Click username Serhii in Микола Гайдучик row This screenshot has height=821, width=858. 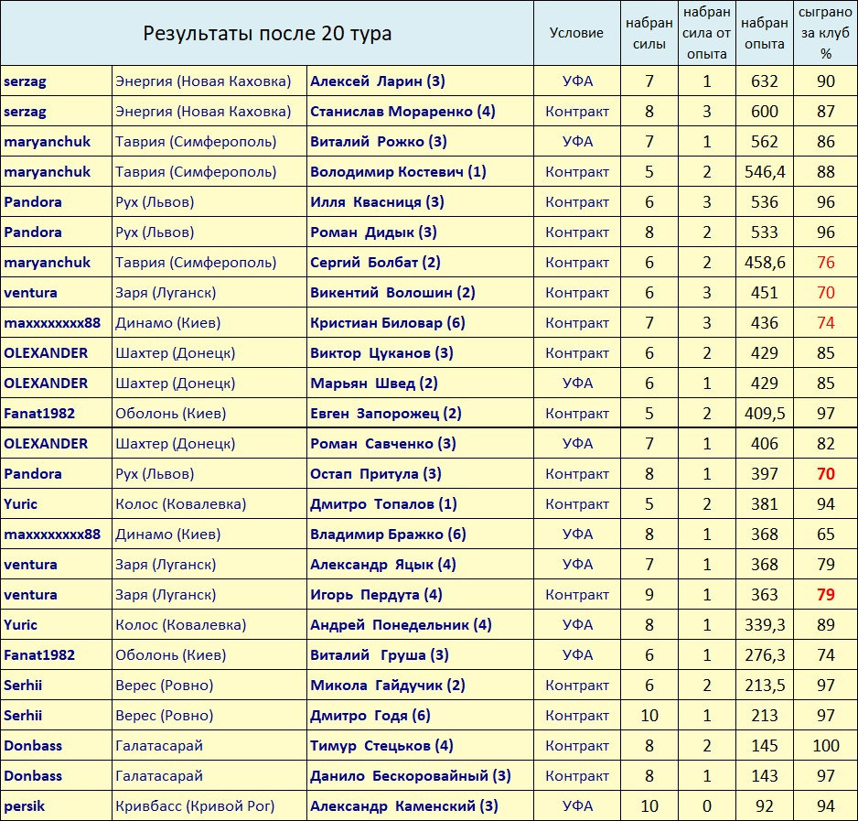click(x=23, y=686)
